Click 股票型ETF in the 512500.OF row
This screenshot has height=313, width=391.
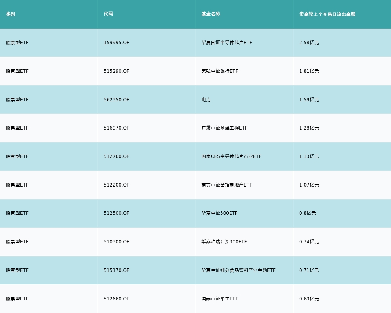point(17,213)
